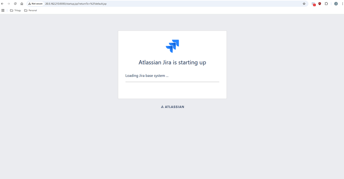The image size is (344, 179).
Task: Open the Personal bookmarks folder
Action: [x=31, y=10]
